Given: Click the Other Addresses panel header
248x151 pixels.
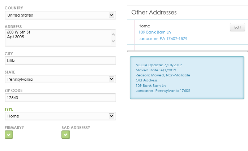Looking at the screenshot, I should [x=154, y=12].
